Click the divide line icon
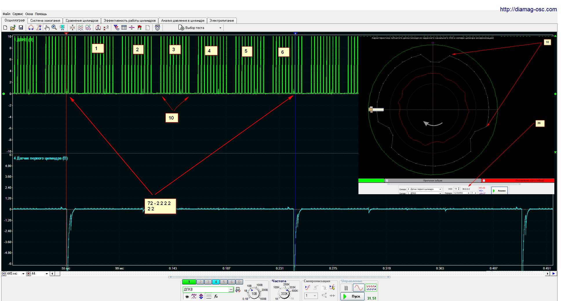This screenshot has width=561, height=301. pos(132,27)
